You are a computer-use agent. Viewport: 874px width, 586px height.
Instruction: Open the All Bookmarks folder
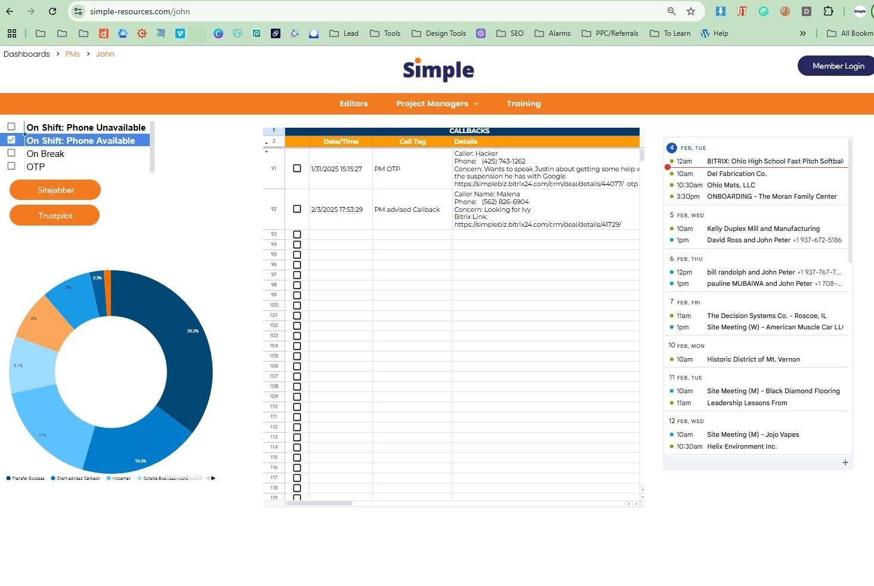tap(850, 33)
